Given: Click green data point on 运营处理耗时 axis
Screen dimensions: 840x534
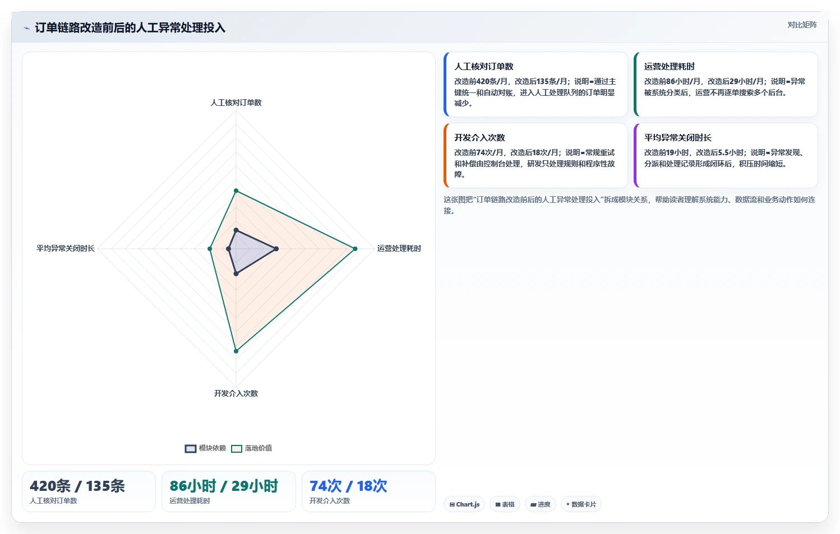Looking at the screenshot, I should (355, 249).
